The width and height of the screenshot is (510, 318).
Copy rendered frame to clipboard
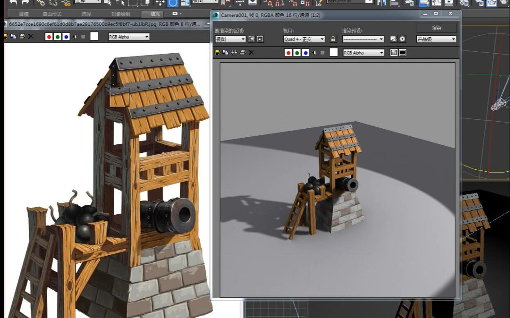pyautogui.click(x=225, y=52)
